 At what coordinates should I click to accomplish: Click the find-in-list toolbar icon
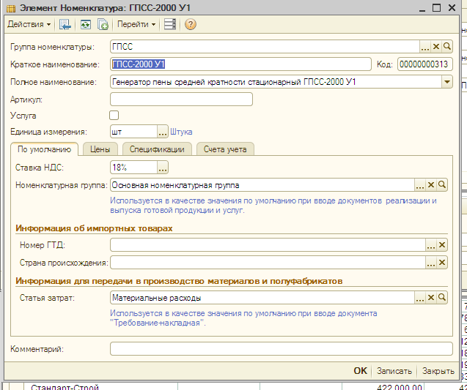[65, 24]
